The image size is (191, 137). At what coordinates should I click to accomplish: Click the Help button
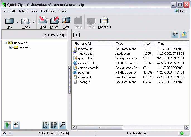pyautogui.click(x=180, y=11)
